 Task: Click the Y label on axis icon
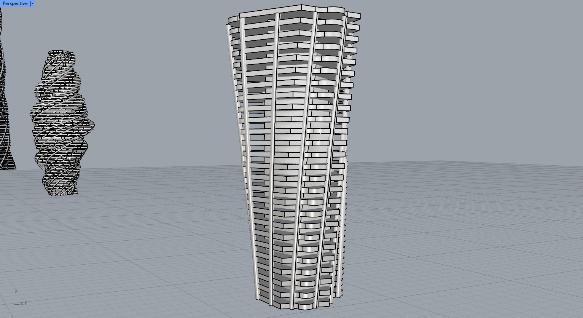click(x=25, y=303)
